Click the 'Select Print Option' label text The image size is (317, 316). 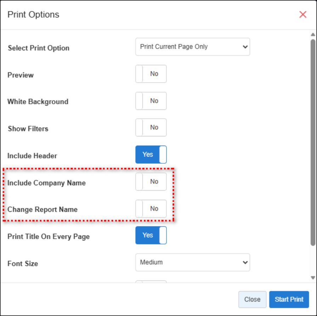tap(39, 48)
